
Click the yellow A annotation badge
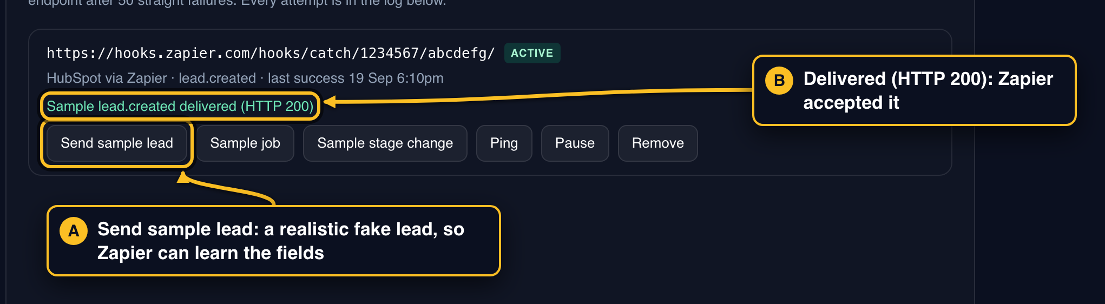click(74, 231)
